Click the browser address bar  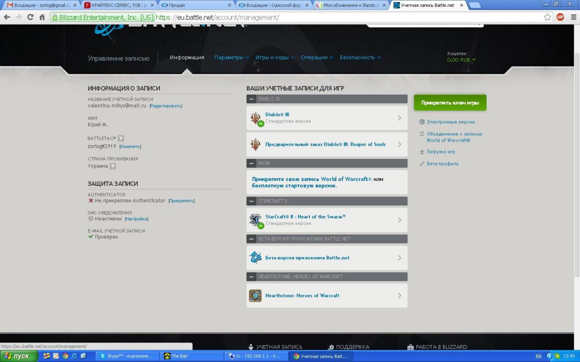tap(348, 17)
